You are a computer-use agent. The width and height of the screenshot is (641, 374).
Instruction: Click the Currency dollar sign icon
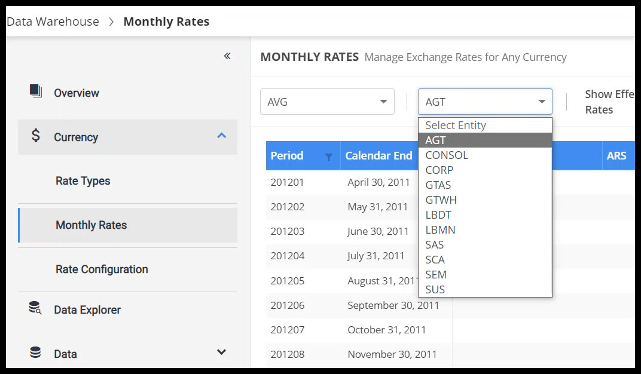(36, 136)
